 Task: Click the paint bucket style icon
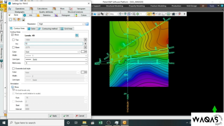pos(23,20)
